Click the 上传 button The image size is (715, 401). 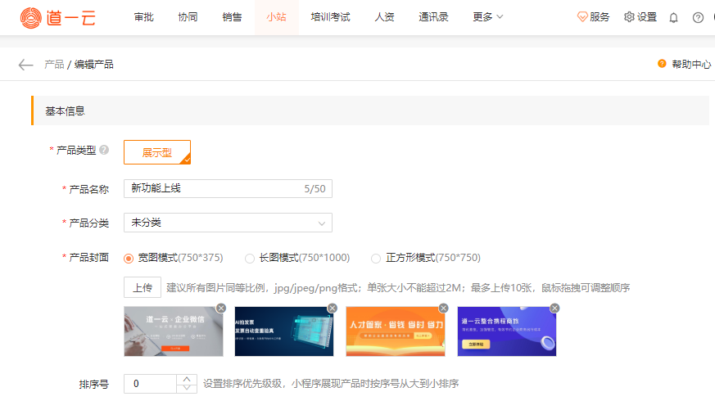pos(142,288)
